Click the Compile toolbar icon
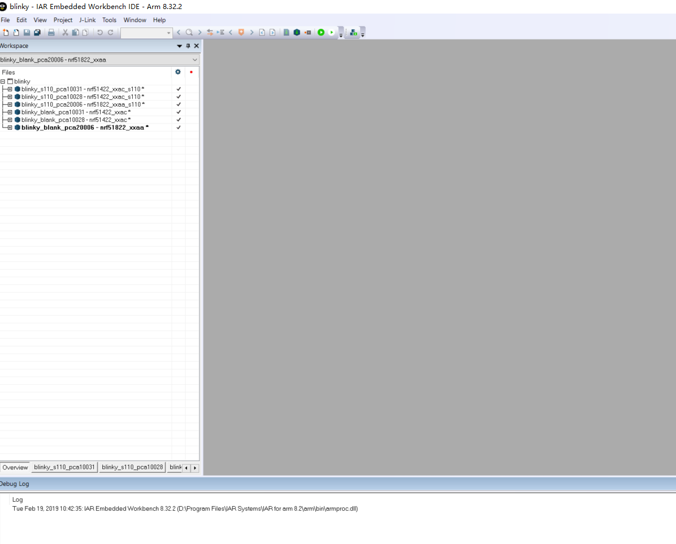Viewport: 676px width, 544px height. click(x=286, y=32)
